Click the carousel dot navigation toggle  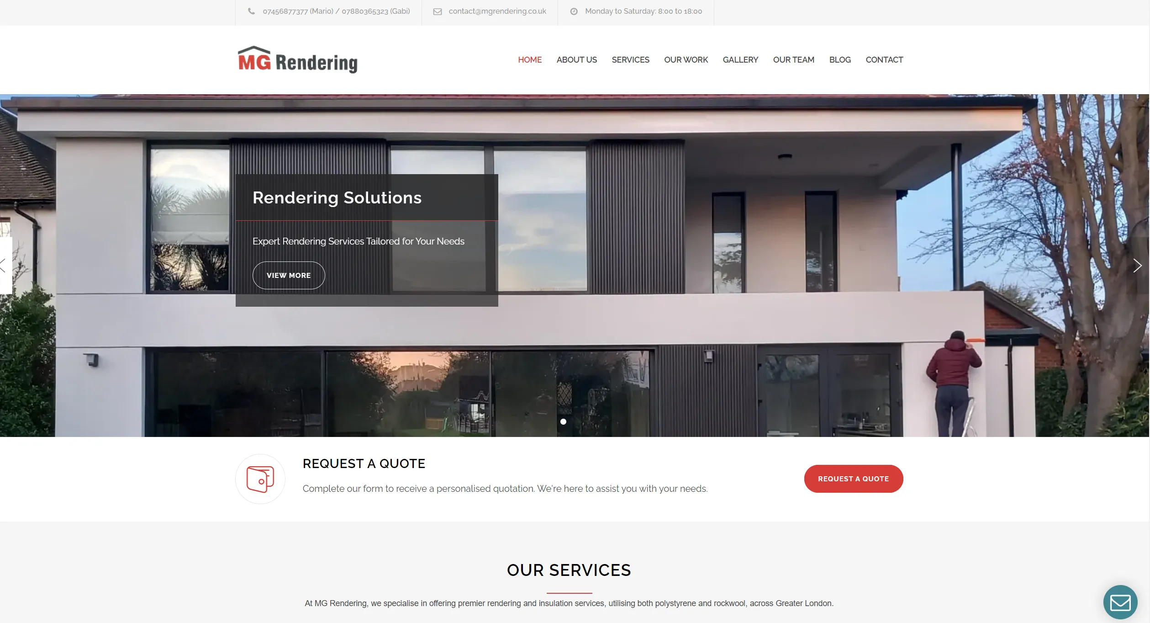562,421
